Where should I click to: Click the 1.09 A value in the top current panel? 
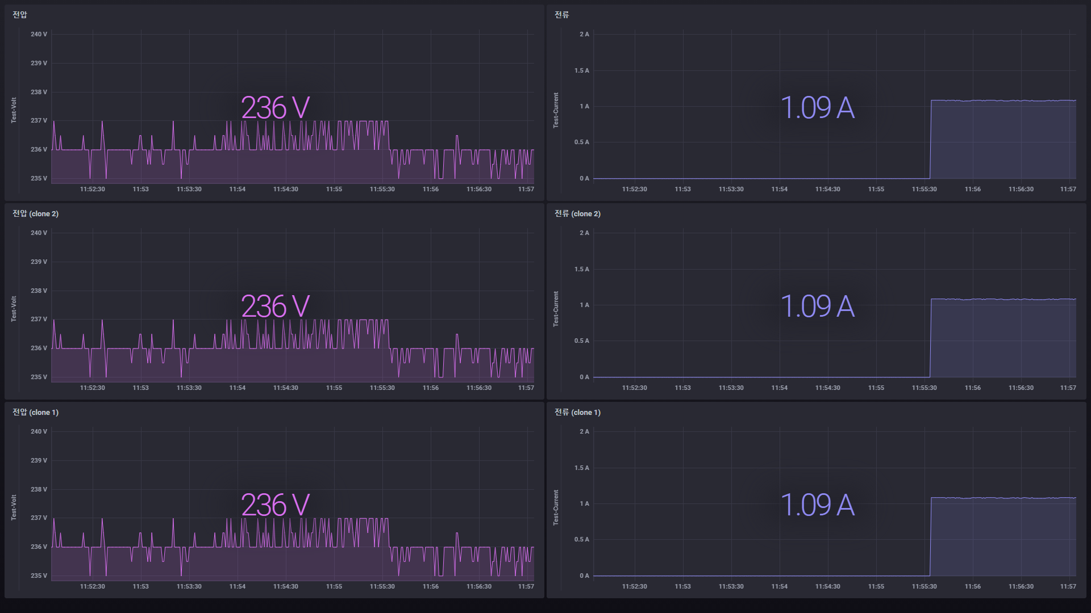pyautogui.click(x=818, y=107)
